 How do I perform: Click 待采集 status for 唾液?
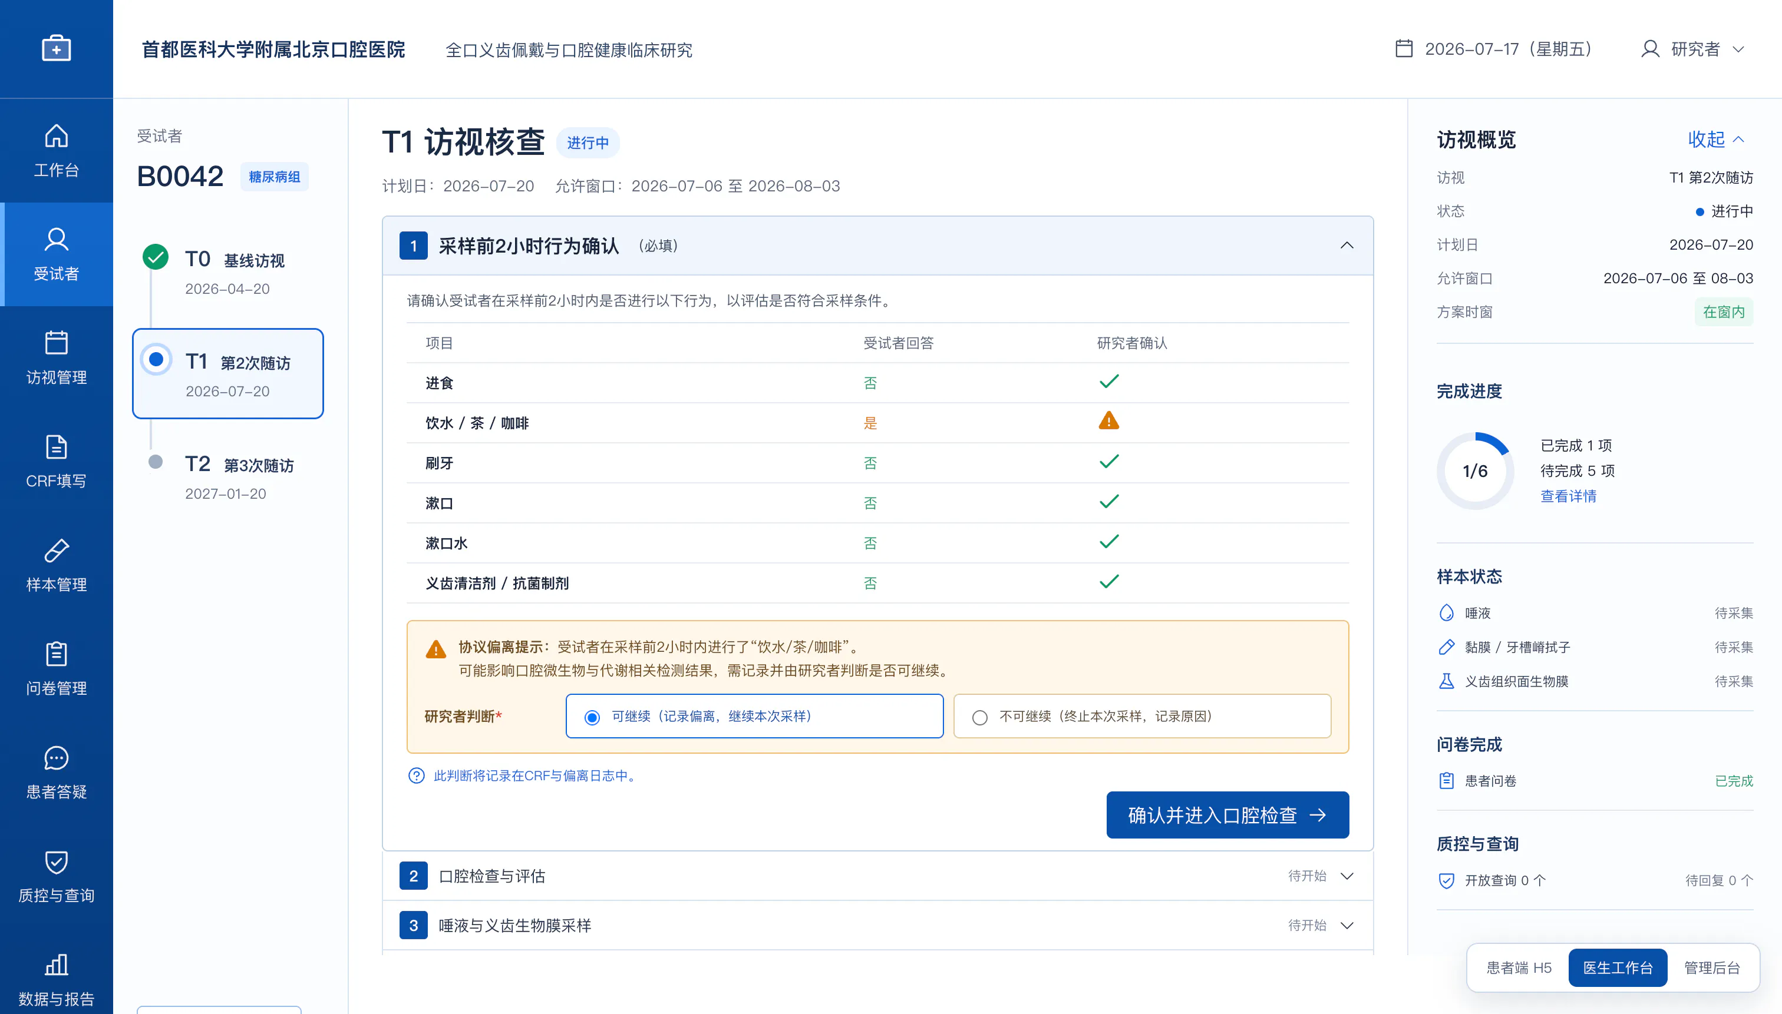[x=1733, y=613]
